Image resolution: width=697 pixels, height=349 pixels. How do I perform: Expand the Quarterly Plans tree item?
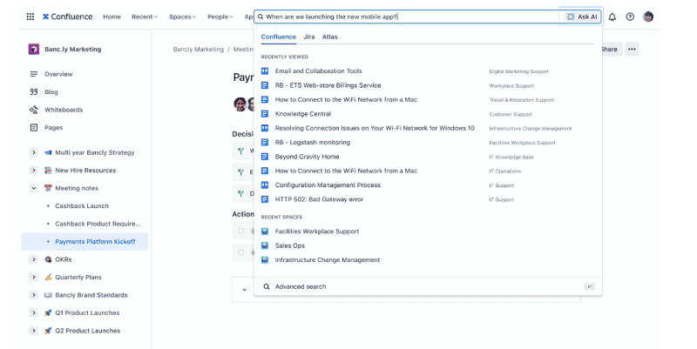point(34,277)
